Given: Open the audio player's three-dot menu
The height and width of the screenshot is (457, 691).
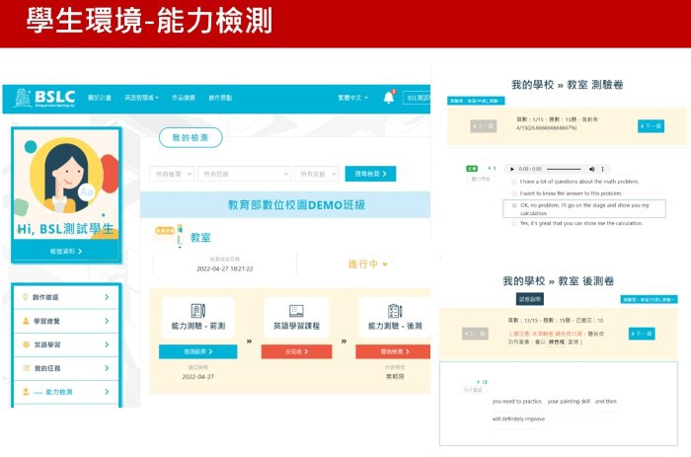Looking at the screenshot, I should (x=604, y=169).
